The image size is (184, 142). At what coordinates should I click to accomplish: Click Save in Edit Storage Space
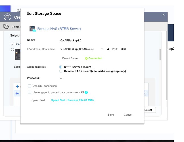111,115
